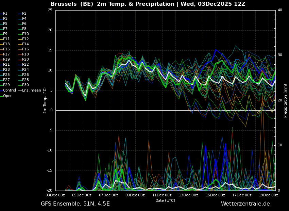Click the 'Date (UTC)' axis title
This screenshot has width=289, height=211.
(165, 200)
